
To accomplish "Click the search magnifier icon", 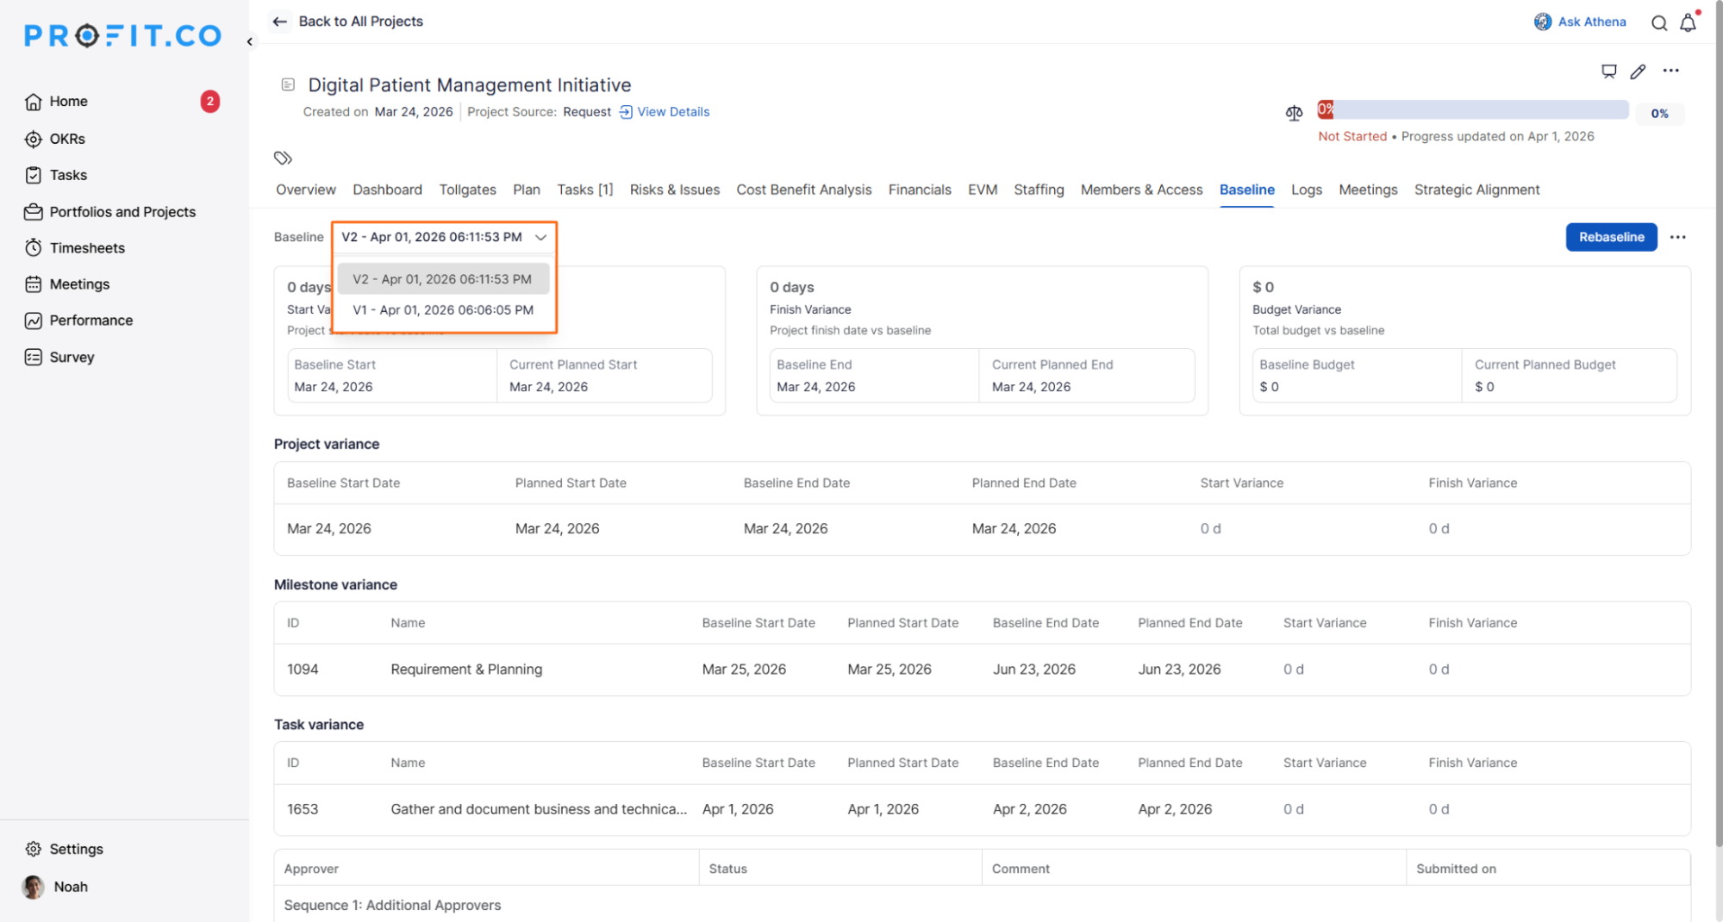I will click(x=1658, y=23).
